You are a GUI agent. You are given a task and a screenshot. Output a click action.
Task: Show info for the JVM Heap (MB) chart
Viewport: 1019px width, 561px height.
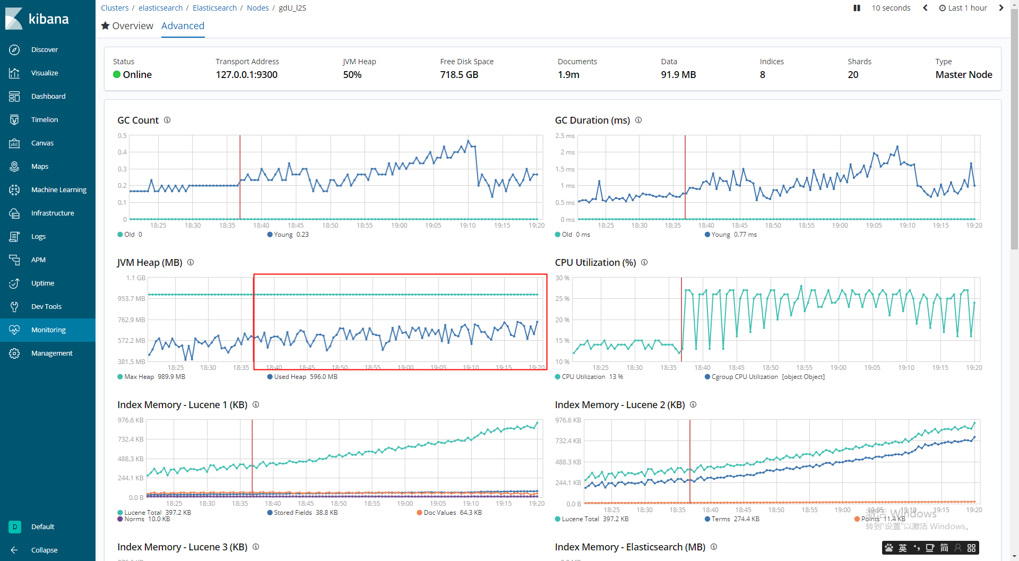click(x=191, y=262)
